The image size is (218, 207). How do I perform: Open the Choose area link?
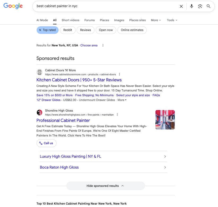point(89,45)
